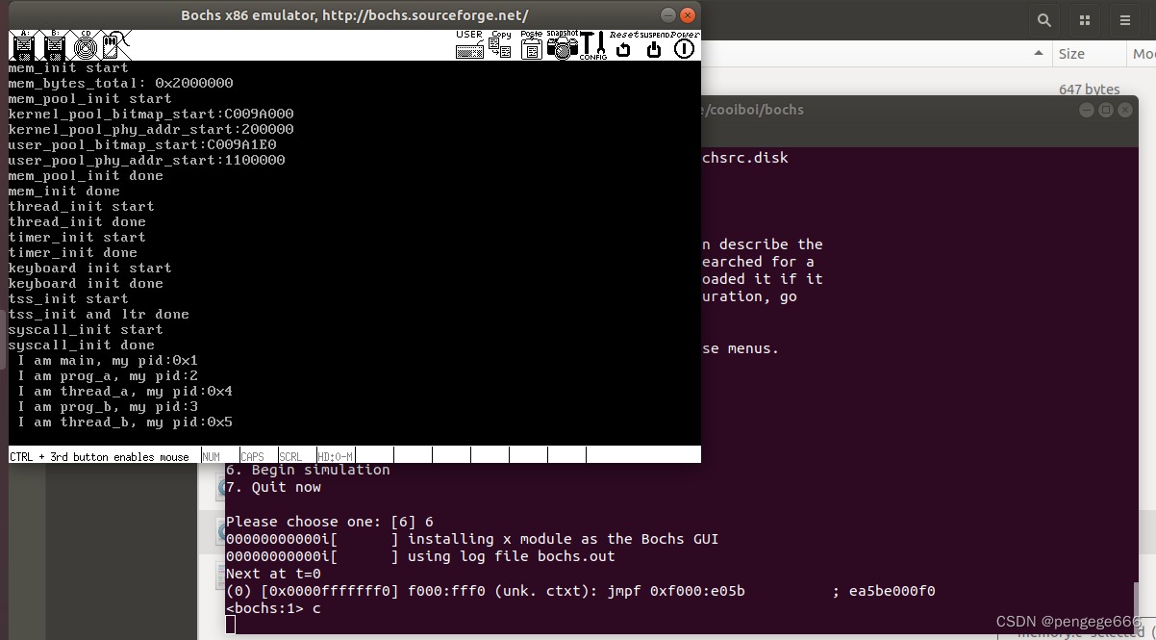Click the terminal prompt '<bochs:1> c'
Viewport: 1156px width, 640px height.
273,608
